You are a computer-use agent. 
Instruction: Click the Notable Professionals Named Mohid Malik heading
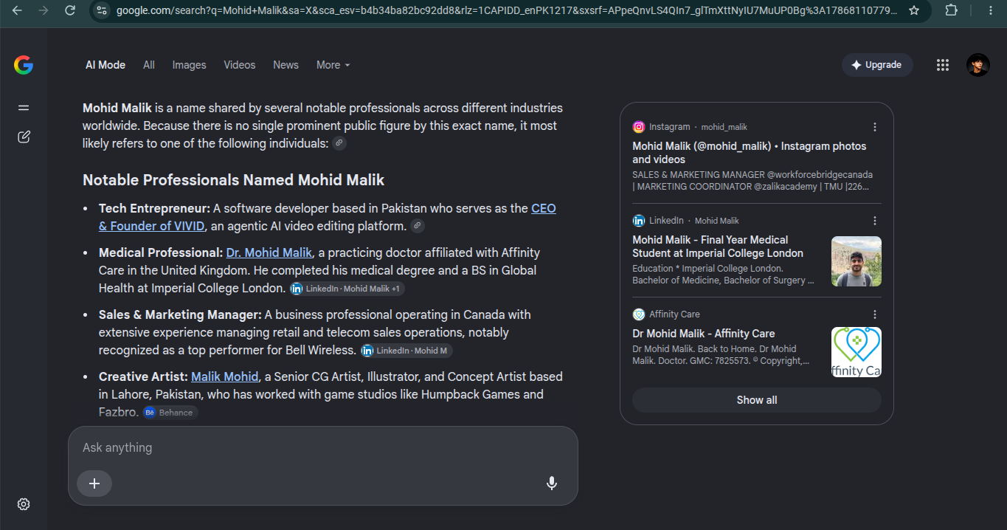[x=234, y=180]
